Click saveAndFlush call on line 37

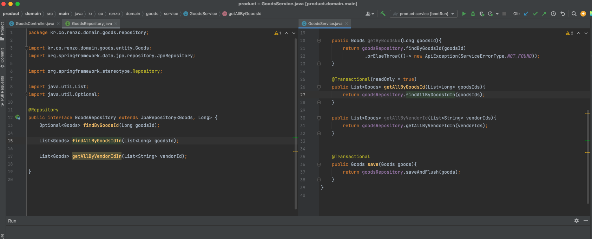coord(422,172)
